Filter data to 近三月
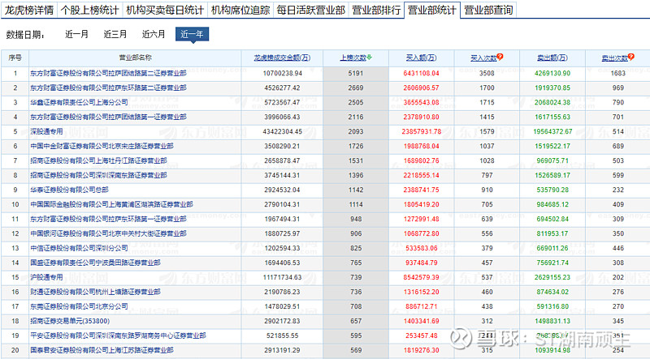 pos(115,34)
